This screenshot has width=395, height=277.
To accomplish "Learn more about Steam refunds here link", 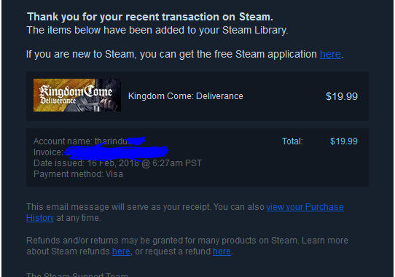I will tap(121, 251).
